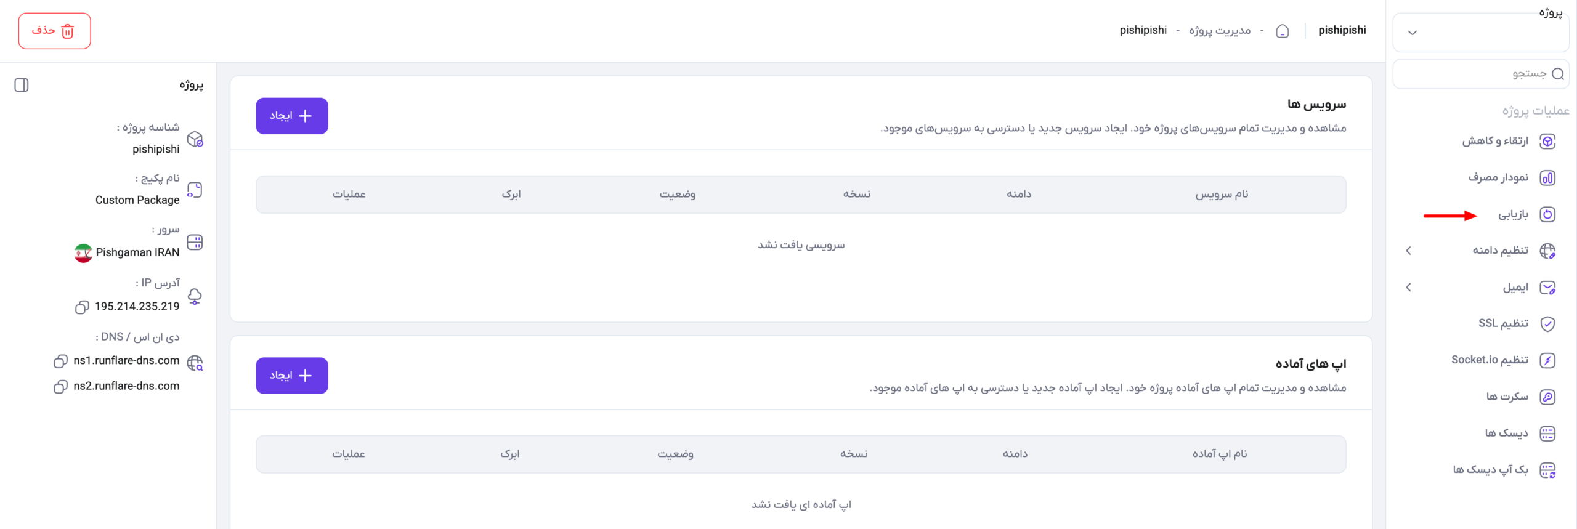Image resolution: width=1577 pixels, height=529 pixels.
Task: Open ارتقاء و کاهش upgrade icon
Action: click(1547, 141)
